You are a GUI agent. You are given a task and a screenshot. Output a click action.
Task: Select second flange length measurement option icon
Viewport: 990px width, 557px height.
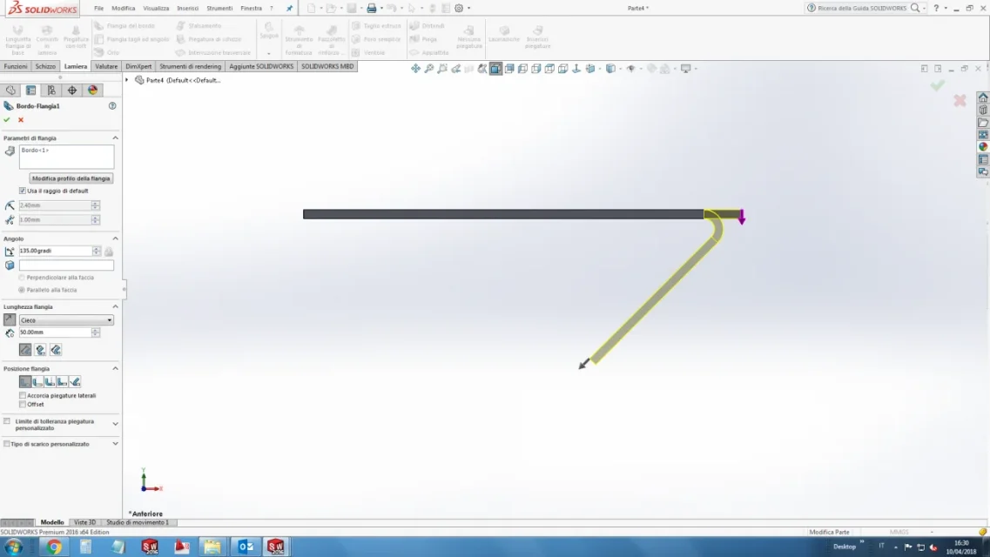tap(40, 350)
